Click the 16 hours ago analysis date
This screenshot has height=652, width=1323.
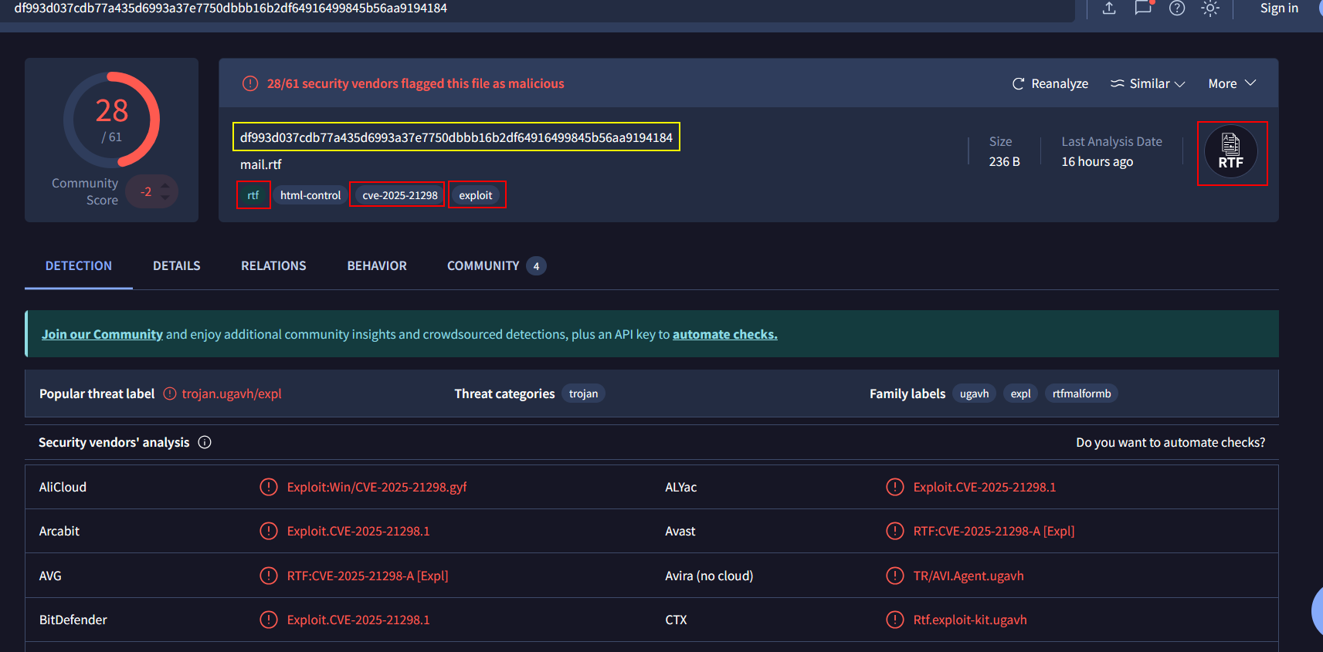pos(1097,161)
